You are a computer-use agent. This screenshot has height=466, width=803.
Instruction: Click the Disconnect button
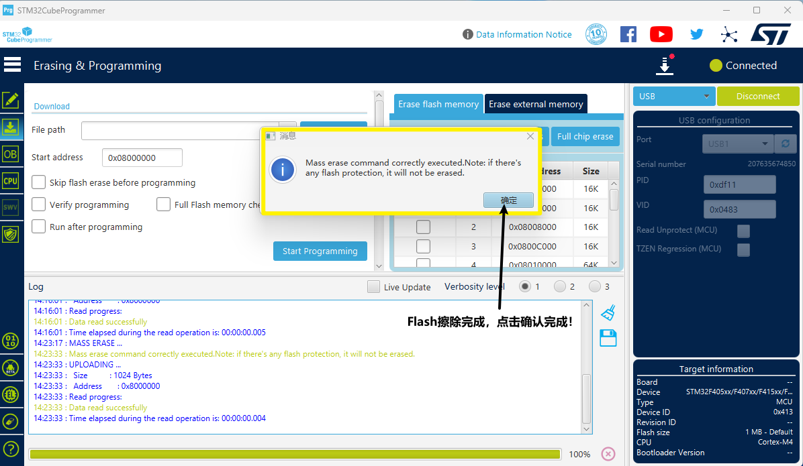[758, 97]
